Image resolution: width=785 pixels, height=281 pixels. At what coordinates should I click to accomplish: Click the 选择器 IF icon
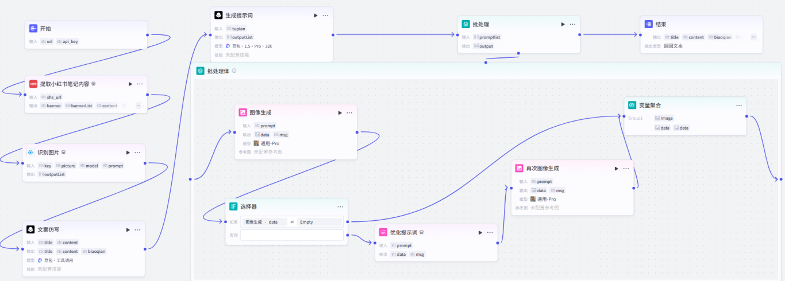[x=233, y=206]
